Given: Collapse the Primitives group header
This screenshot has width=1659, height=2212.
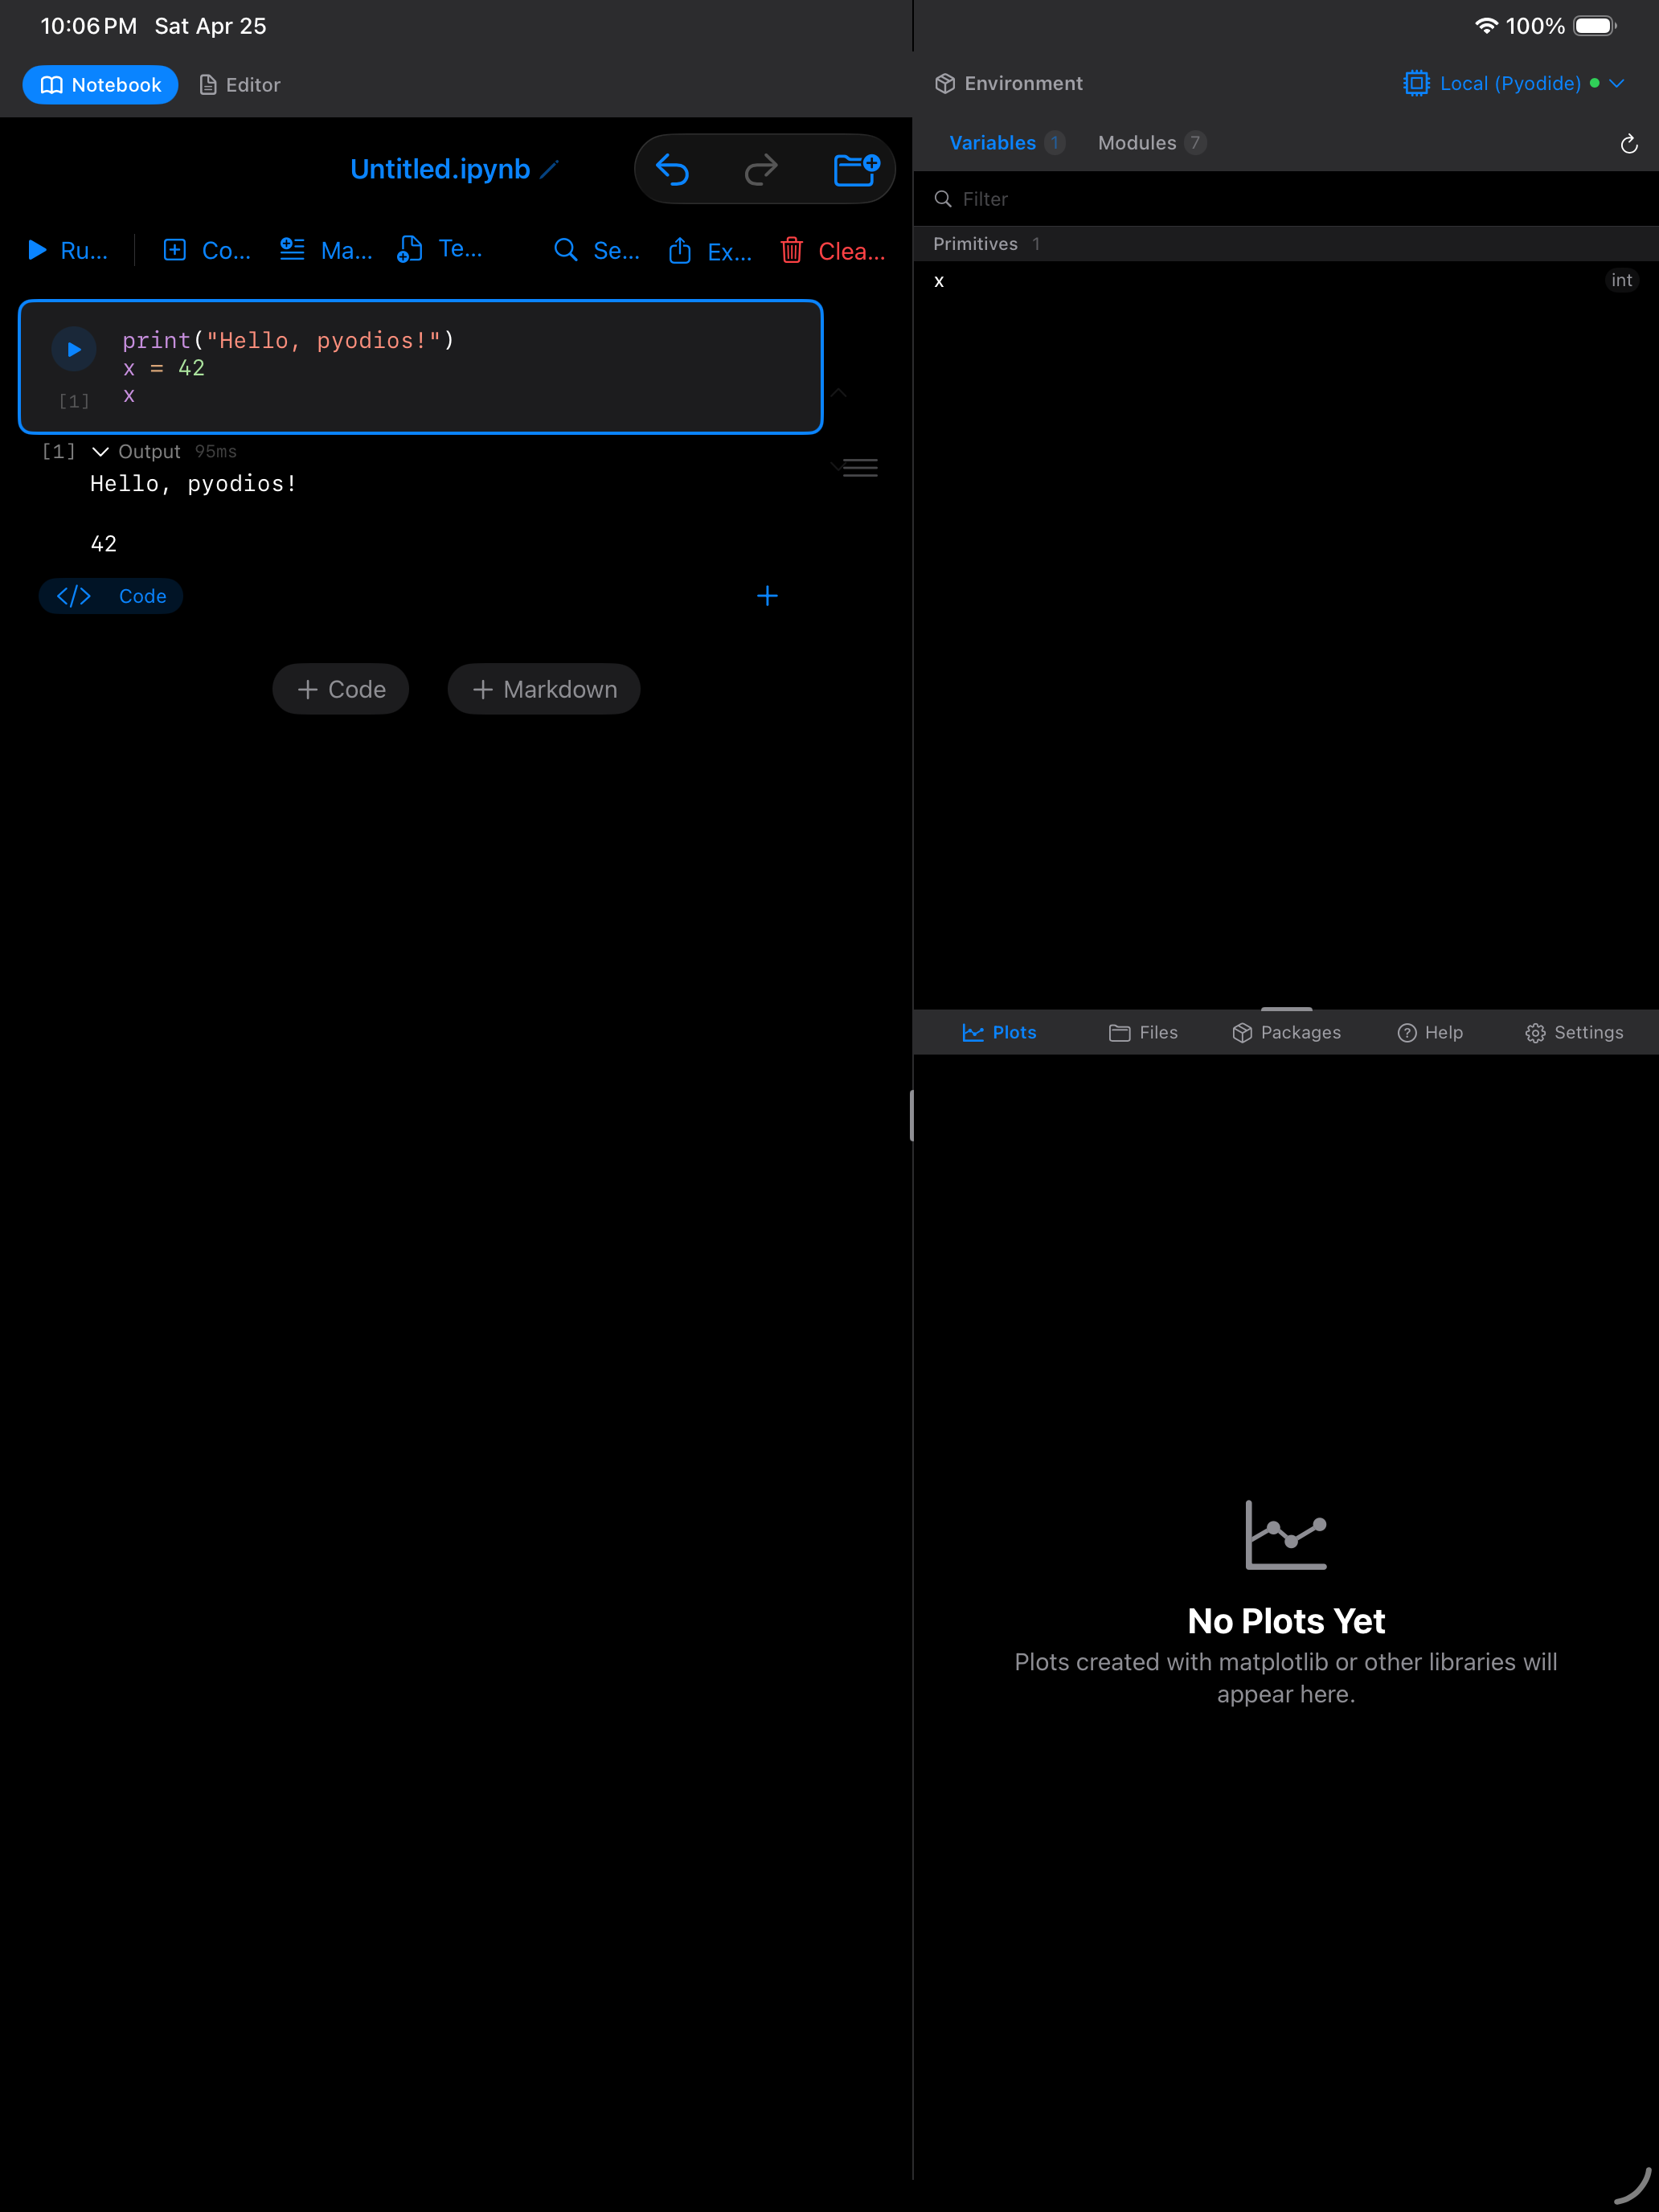Looking at the screenshot, I should (1286, 244).
